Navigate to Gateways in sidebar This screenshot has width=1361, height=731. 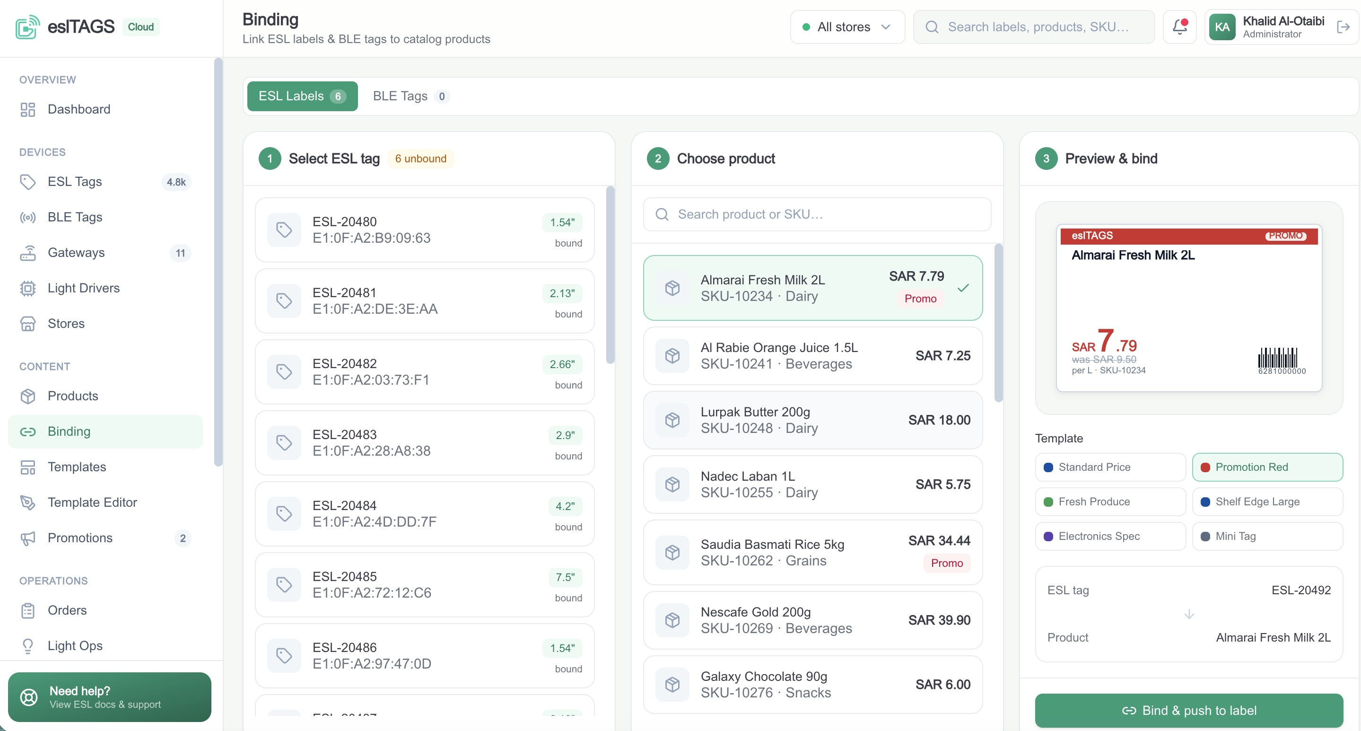pos(105,253)
